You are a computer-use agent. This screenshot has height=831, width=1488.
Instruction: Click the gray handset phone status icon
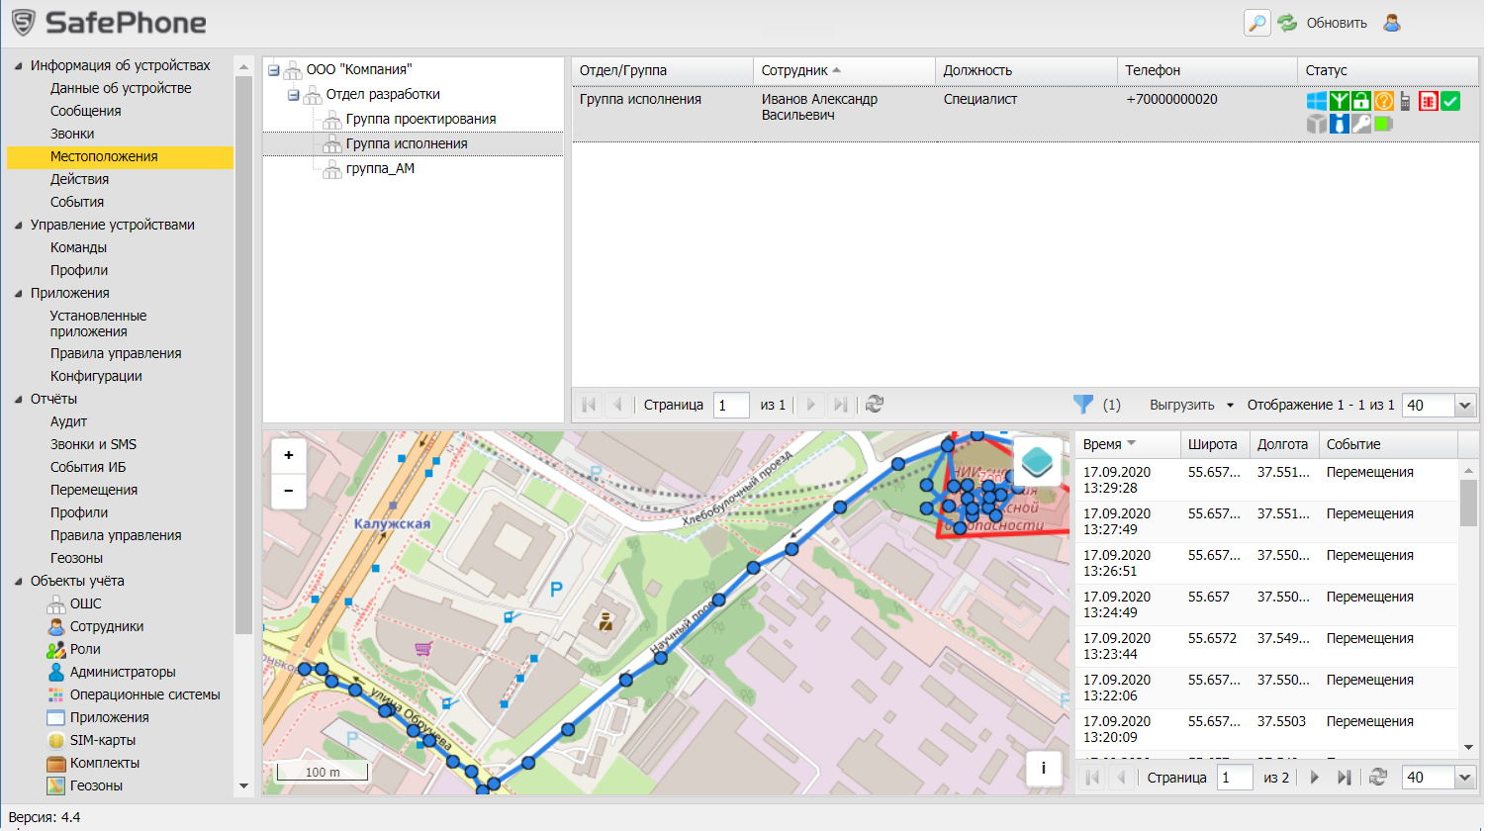1405,101
